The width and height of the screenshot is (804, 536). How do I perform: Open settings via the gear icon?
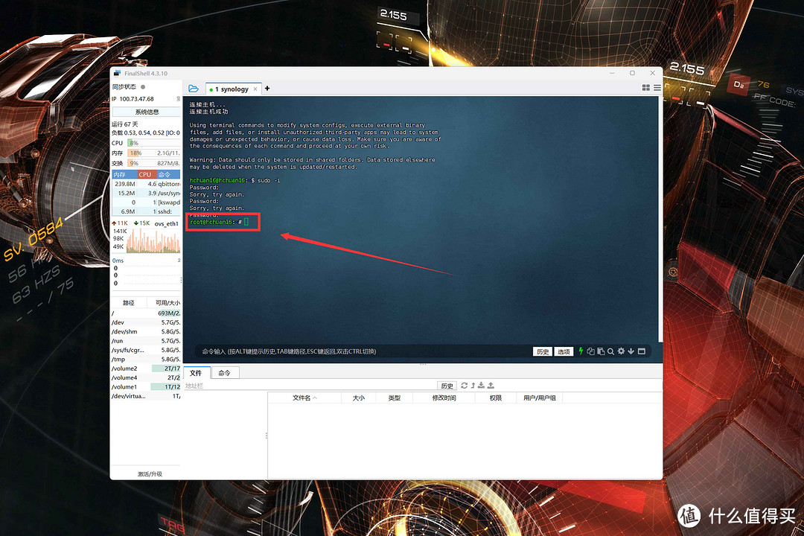tap(621, 351)
